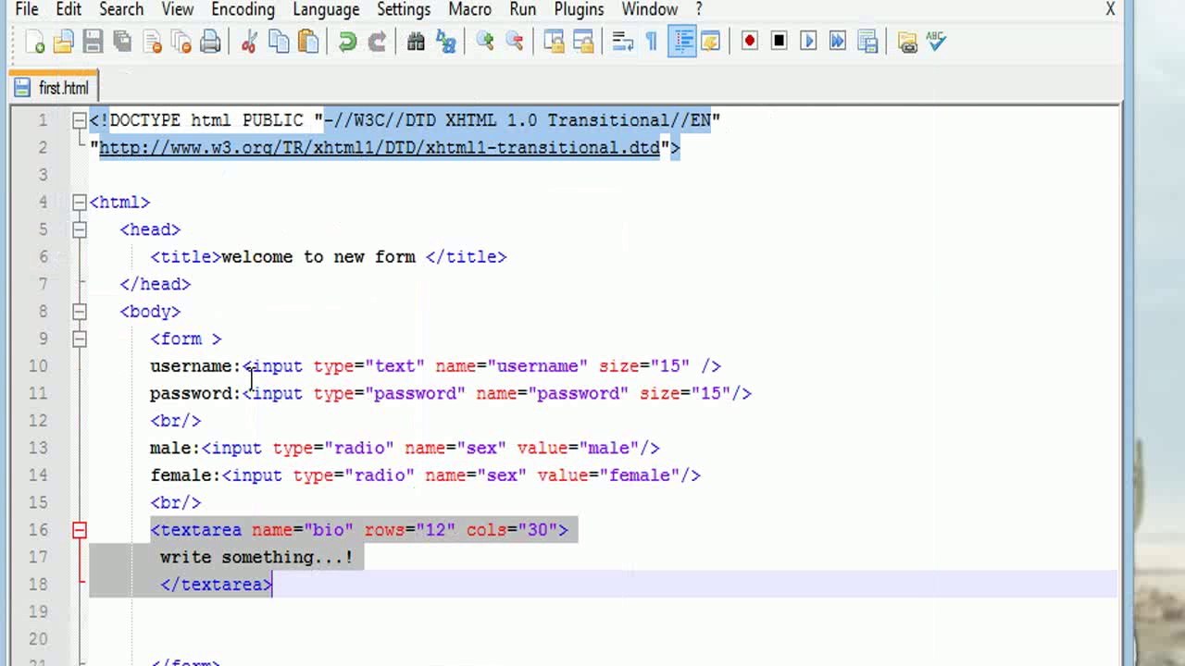Image resolution: width=1185 pixels, height=666 pixels.
Task: Open the Language menu
Action: [326, 9]
